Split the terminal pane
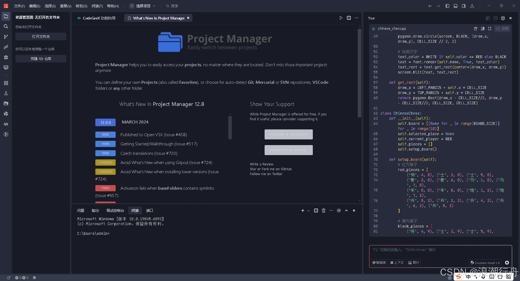 coord(316,210)
